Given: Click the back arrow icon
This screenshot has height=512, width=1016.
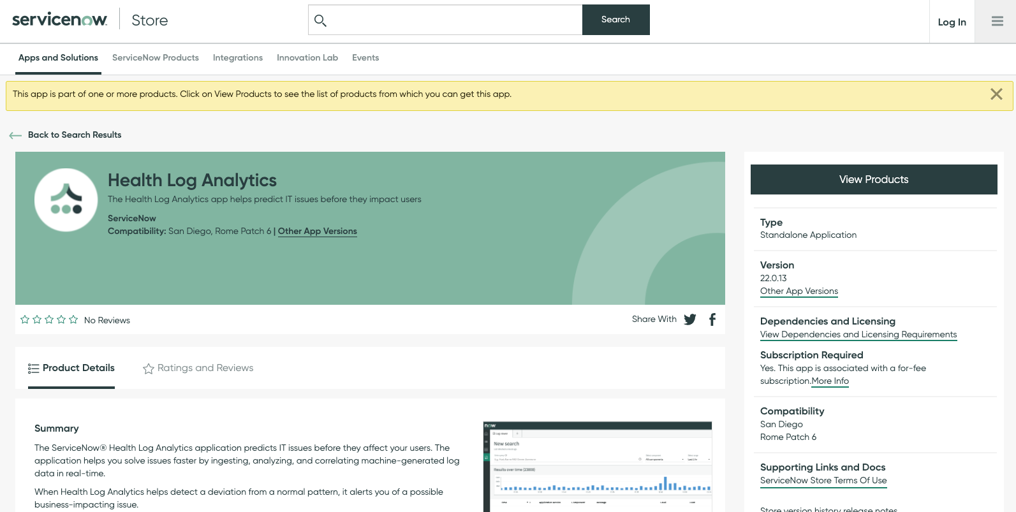Looking at the screenshot, I should [x=15, y=135].
